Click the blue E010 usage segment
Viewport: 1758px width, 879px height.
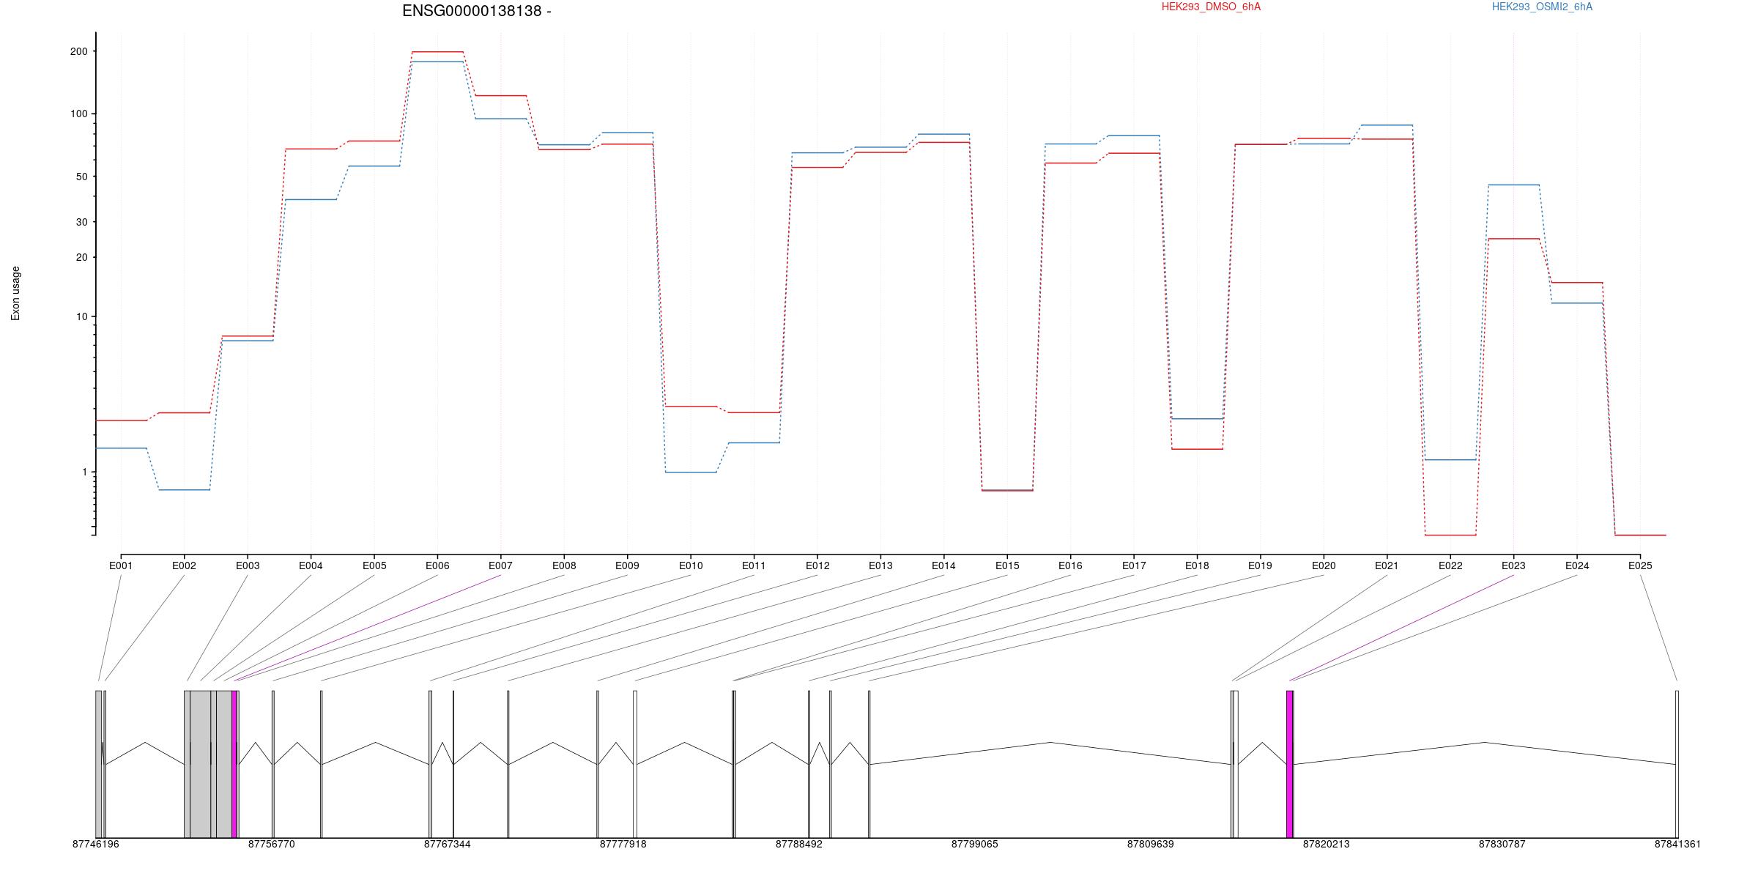click(x=691, y=472)
